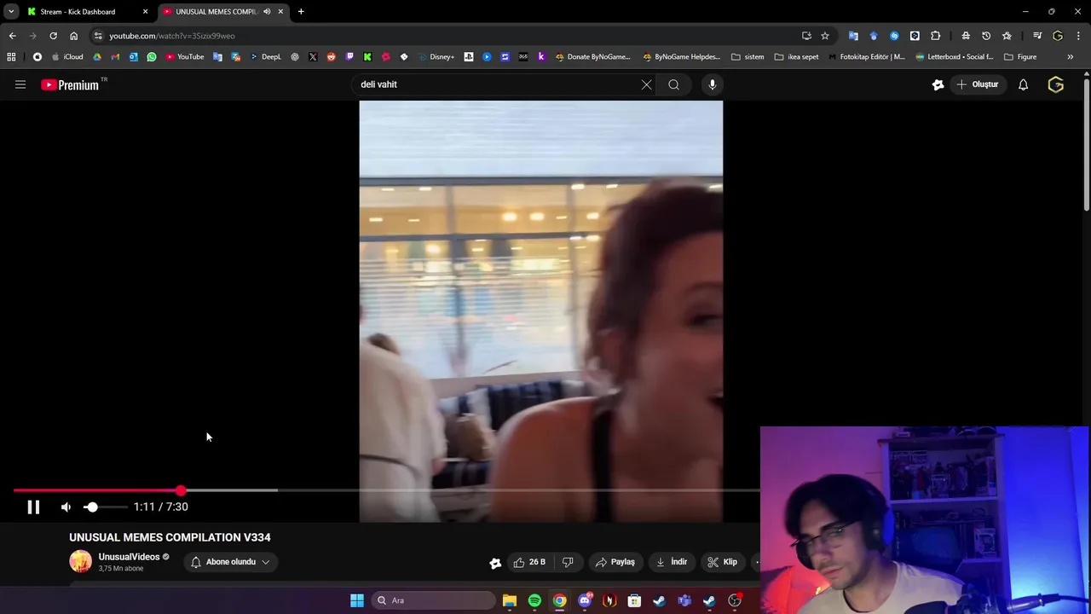Open the tab search dropdown arrow

(10, 12)
